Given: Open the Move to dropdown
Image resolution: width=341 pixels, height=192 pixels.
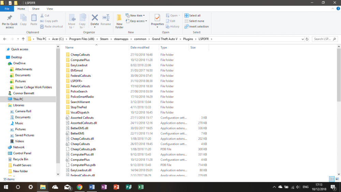Looking at the screenshot, I should tap(72, 21).
